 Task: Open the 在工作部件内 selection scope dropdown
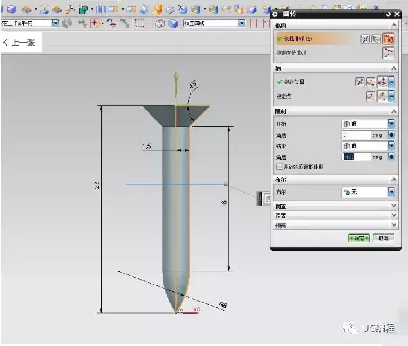click(55, 23)
